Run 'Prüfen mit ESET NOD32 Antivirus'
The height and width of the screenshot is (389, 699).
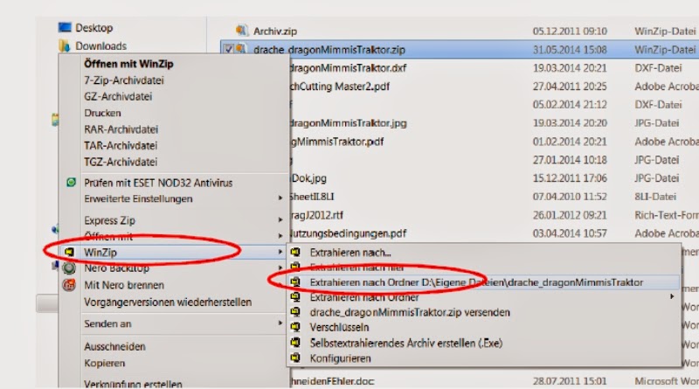tap(158, 183)
